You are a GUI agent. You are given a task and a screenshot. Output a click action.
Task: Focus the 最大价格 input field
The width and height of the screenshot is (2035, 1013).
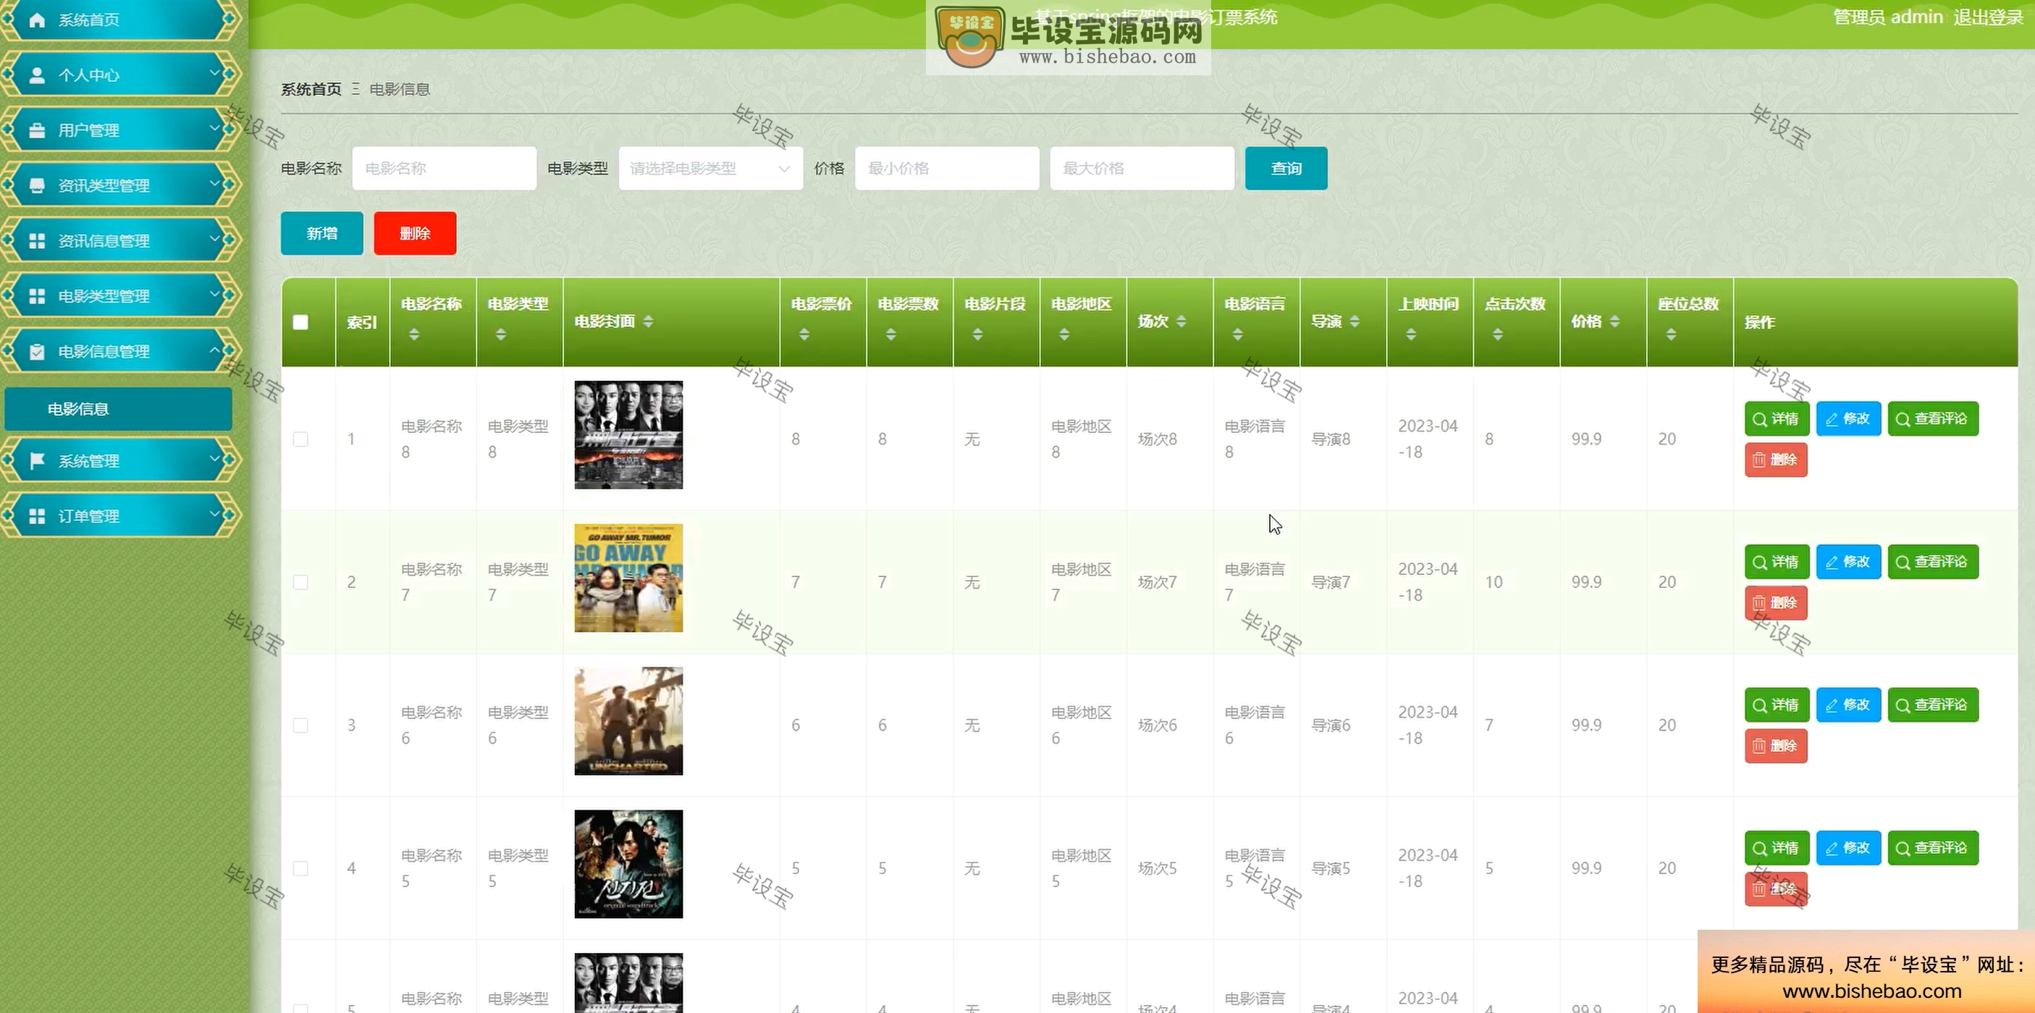(1142, 168)
